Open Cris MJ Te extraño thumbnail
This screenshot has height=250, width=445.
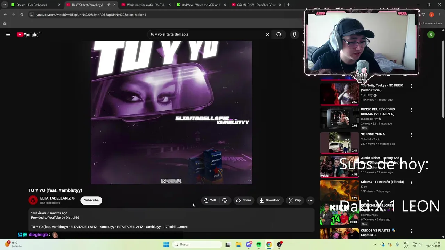339,190
